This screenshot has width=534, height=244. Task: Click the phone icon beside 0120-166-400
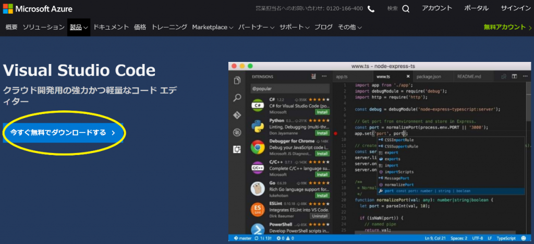point(371,9)
